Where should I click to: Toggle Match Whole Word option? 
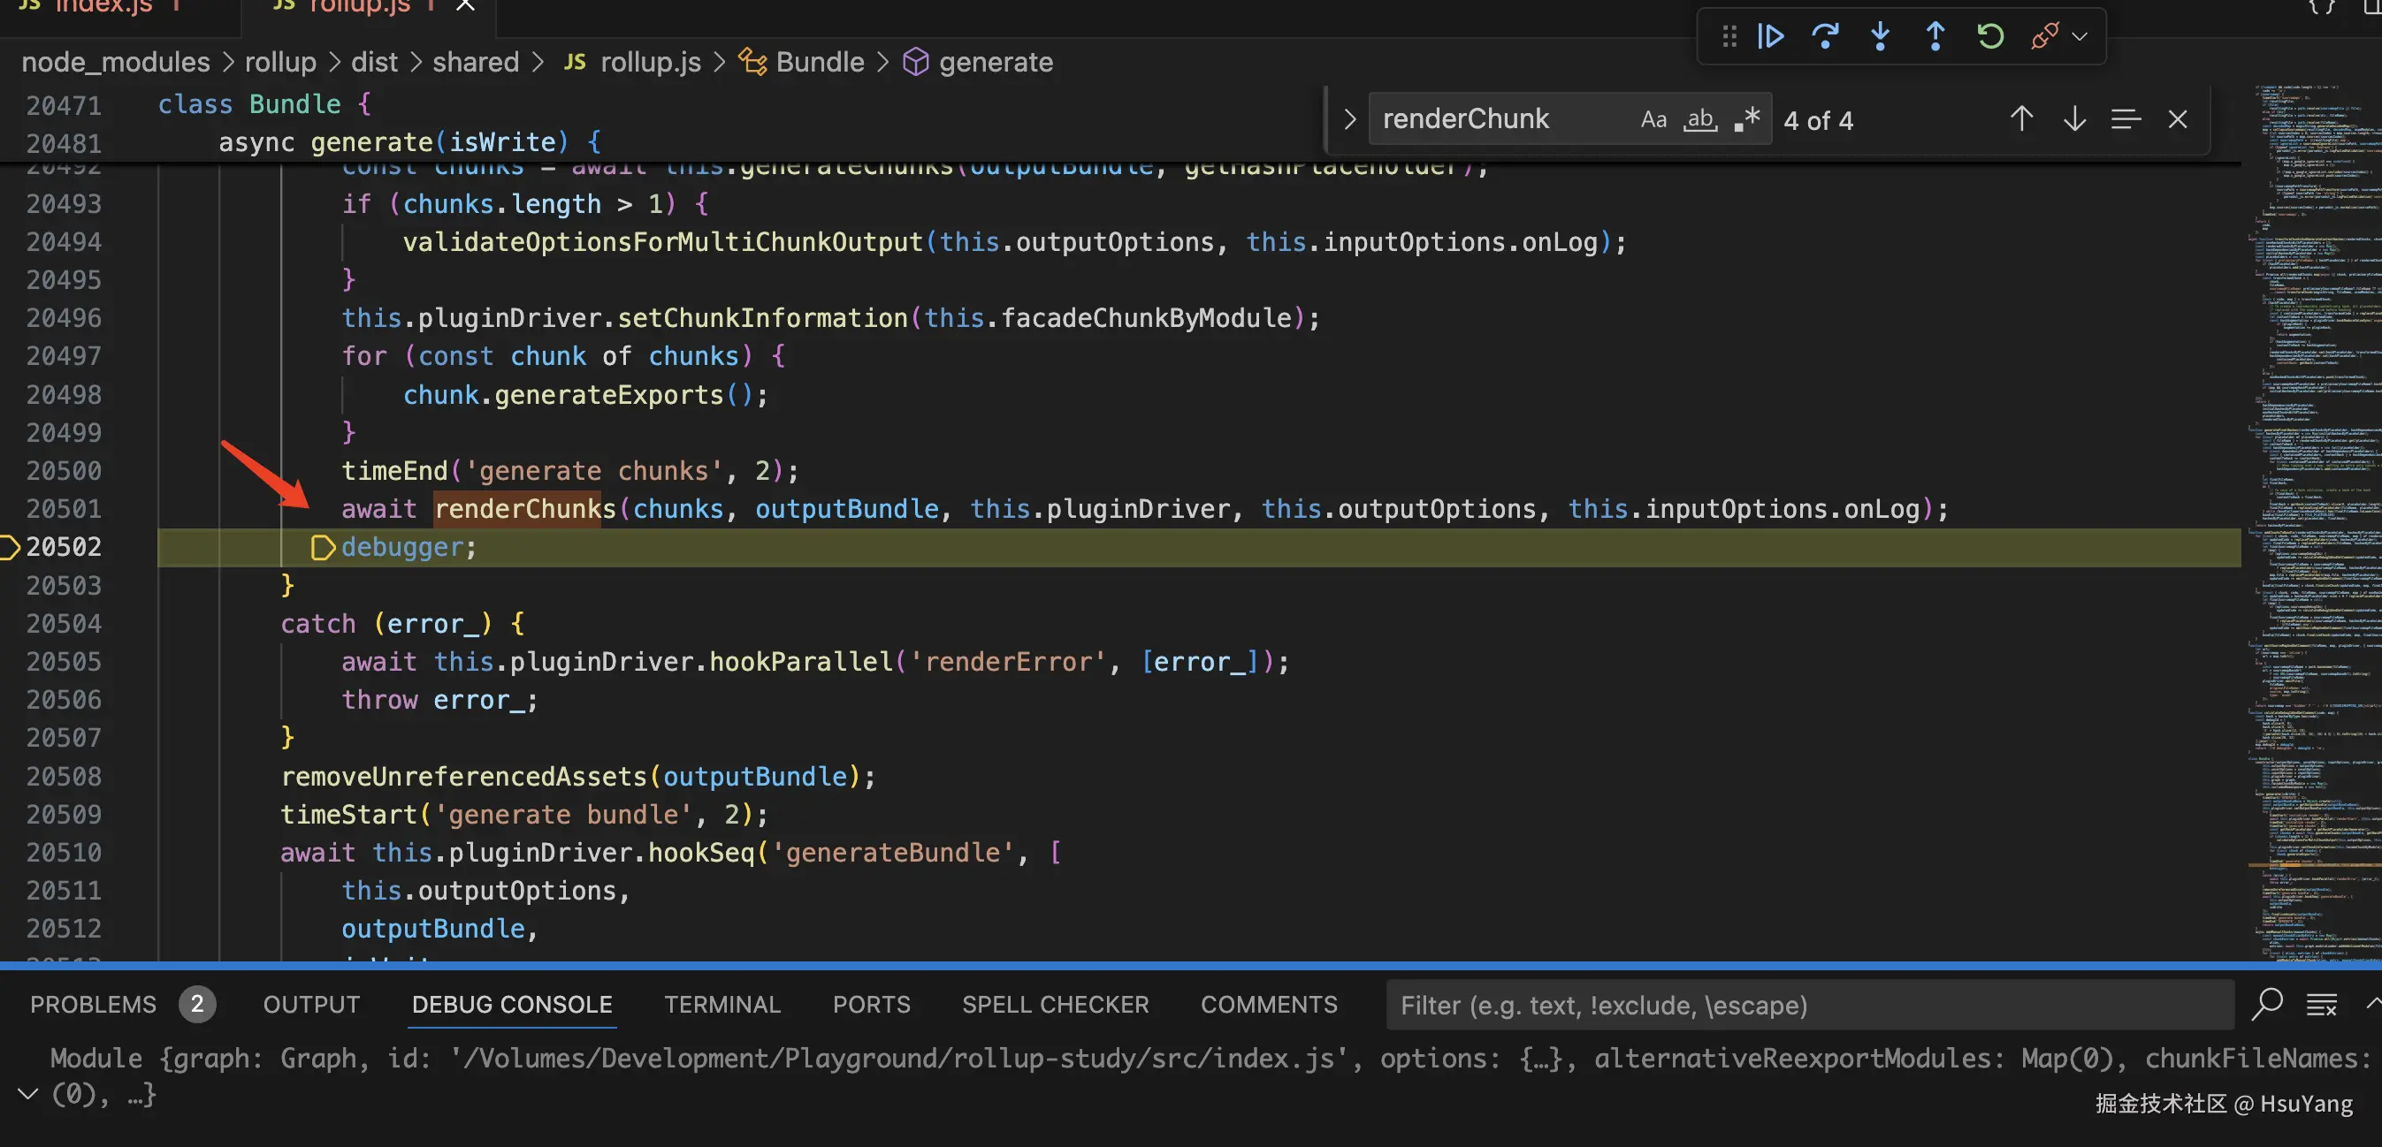(1699, 119)
